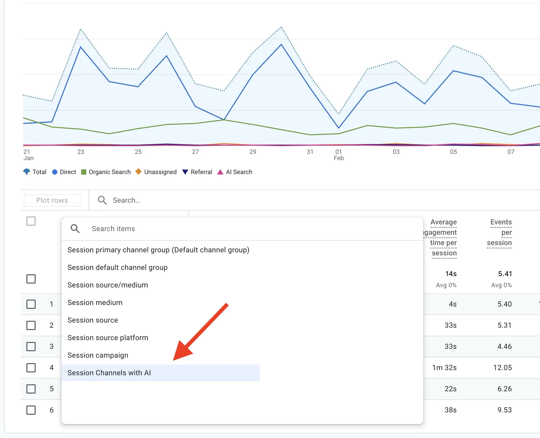Click the magnifier icon in table search bar

(x=102, y=200)
